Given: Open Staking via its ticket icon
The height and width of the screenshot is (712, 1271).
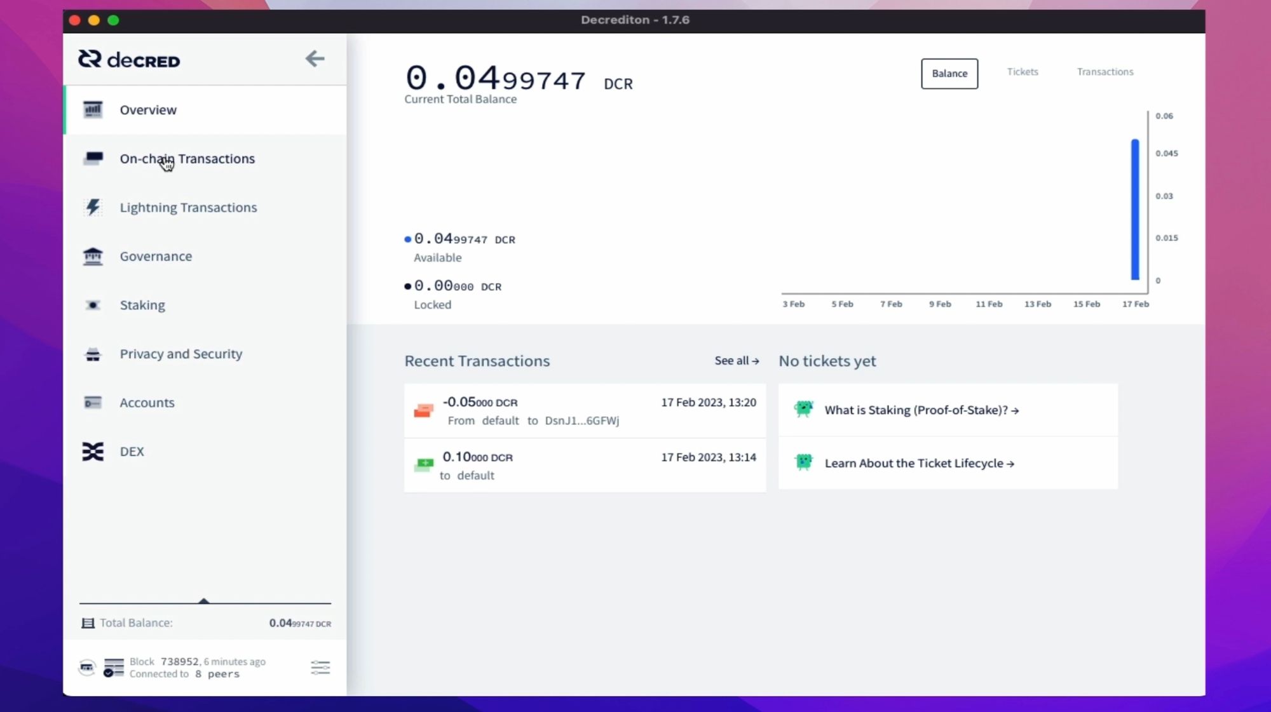Looking at the screenshot, I should (93, 305).
